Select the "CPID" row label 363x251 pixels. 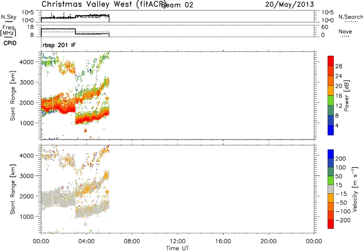tap(10, 43)
